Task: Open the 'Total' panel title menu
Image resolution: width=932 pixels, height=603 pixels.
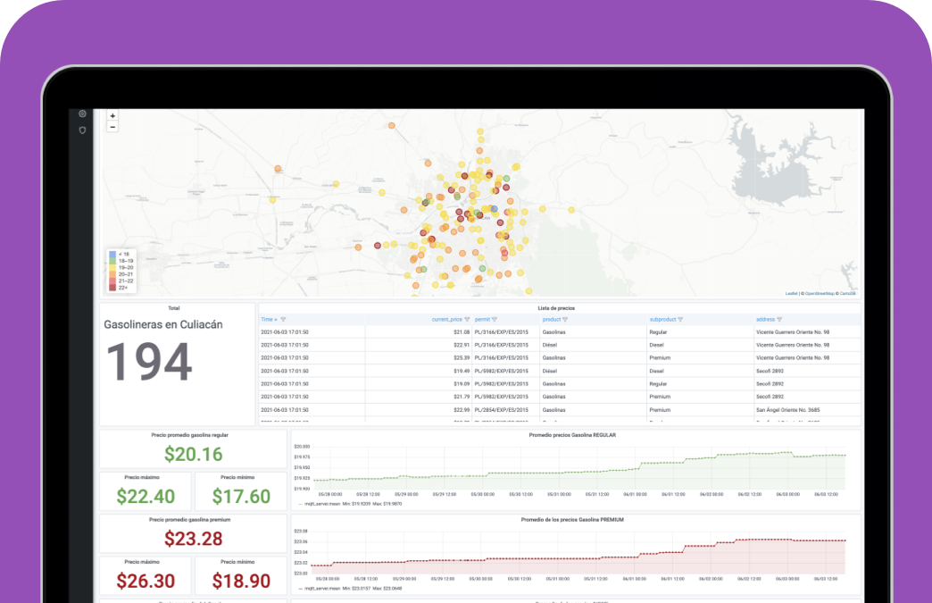Action: [173, 308]
